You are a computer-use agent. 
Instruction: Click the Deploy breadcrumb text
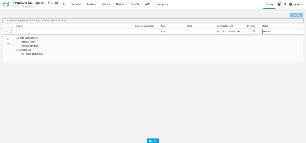point(16,6)
